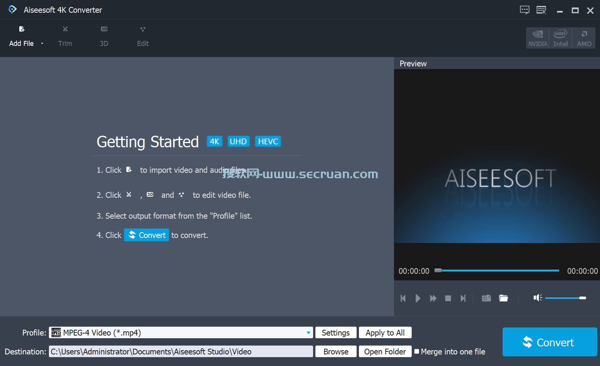Toggle AMD hardware acceleration
Viewport: 600px width, 366px height.
click(x=584, y=38)
